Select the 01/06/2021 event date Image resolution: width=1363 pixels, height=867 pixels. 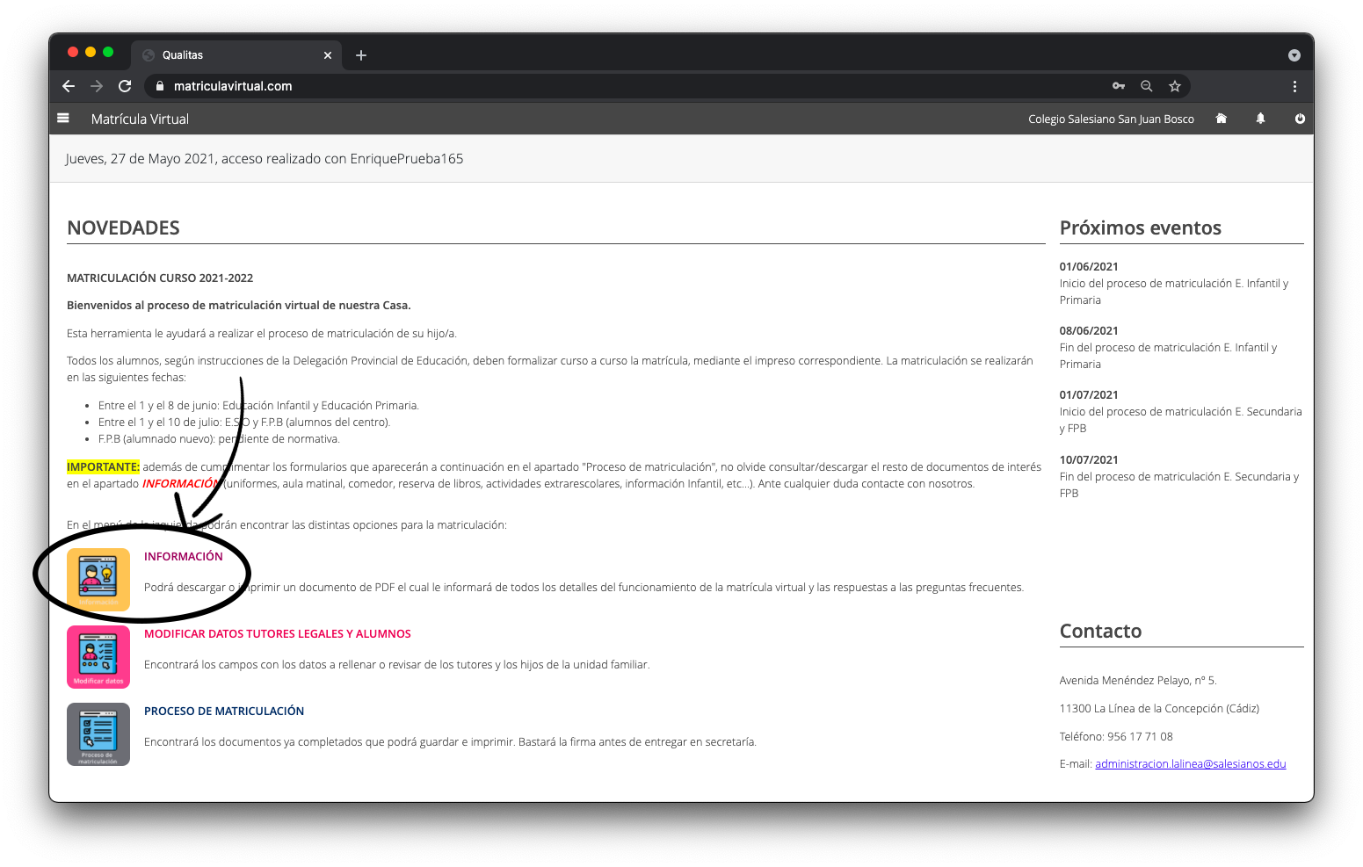click(x=1089, y=266)
